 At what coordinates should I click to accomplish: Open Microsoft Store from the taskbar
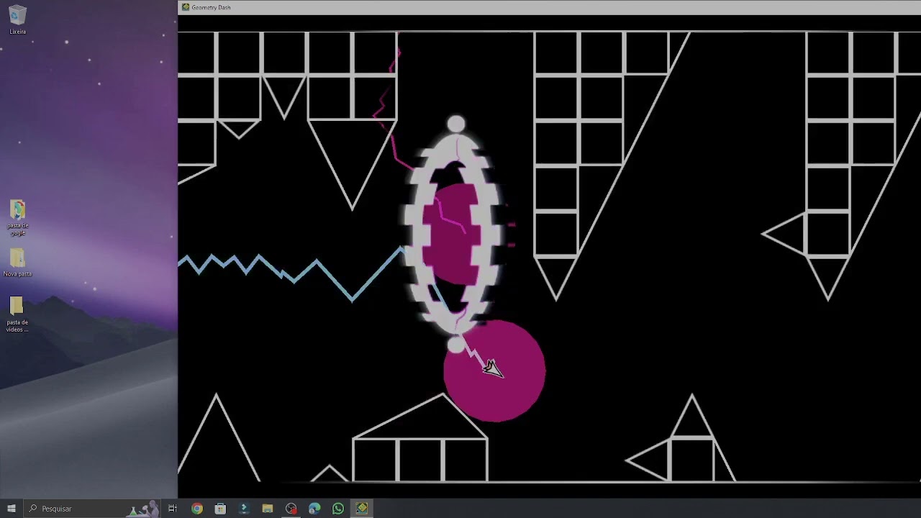click(x=220, y=509)
